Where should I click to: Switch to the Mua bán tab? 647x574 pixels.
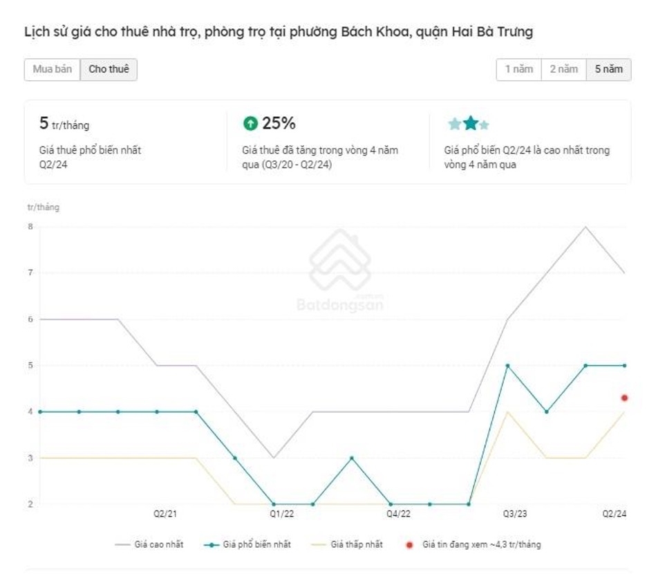click(53, 69)
